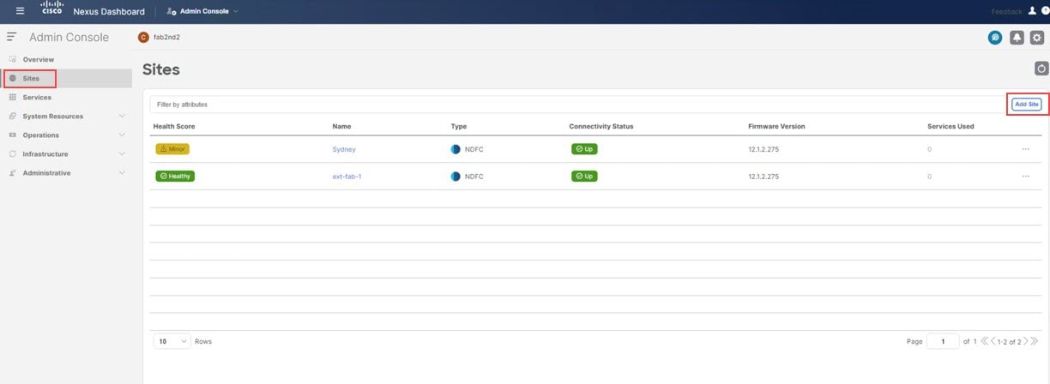The width and height of the screenshot is (1050, 384).
Task: Go to first page of results
Action: pos(984,341)
